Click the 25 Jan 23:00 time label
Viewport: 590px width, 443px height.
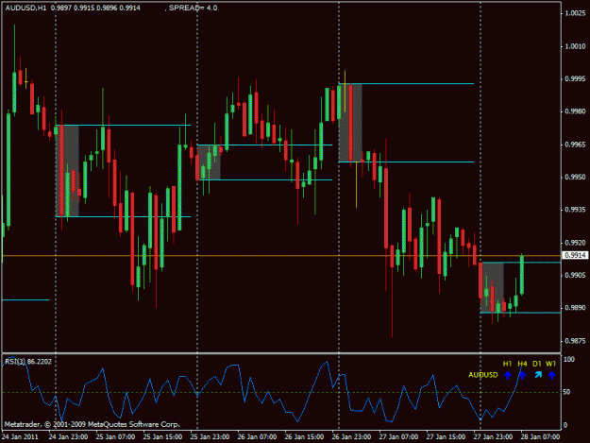210,436
